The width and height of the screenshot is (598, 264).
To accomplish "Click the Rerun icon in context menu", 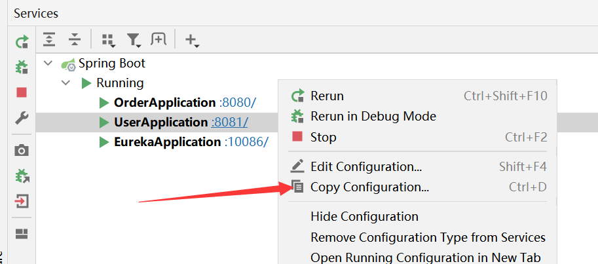I will (x=298, y=96).
